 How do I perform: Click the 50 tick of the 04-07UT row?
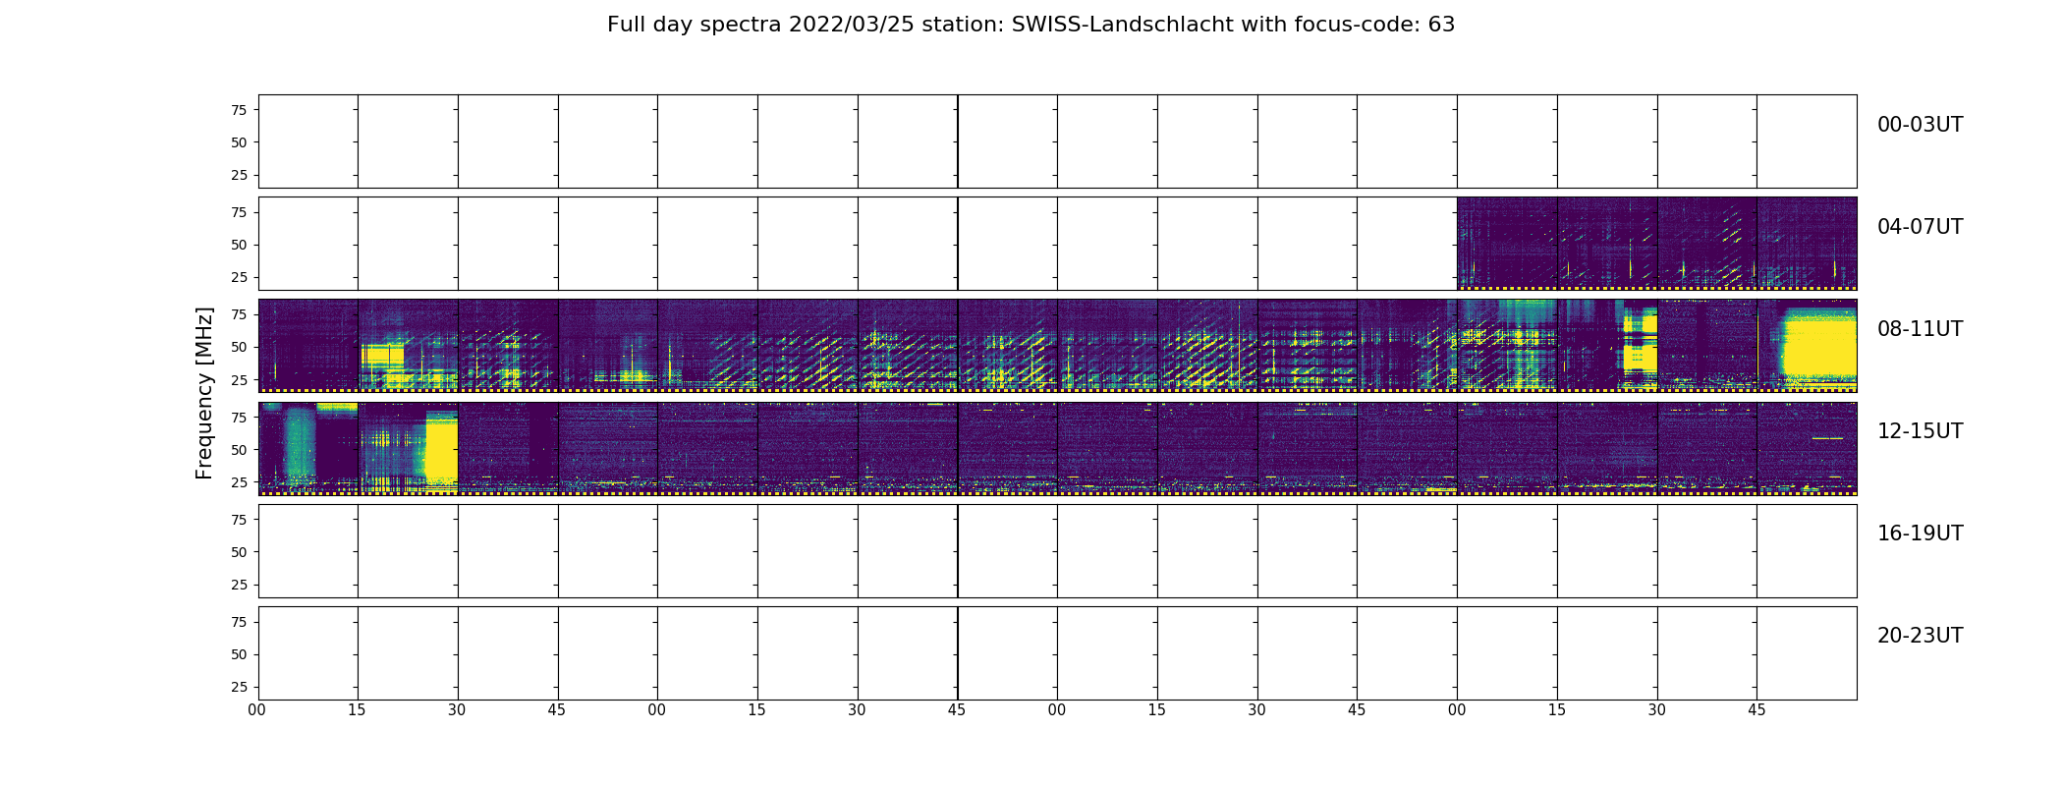pos(239,245)
